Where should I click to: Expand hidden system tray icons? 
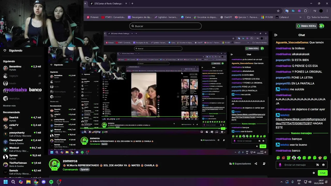[281, 182]
